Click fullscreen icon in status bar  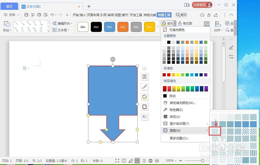coord(117,161)
